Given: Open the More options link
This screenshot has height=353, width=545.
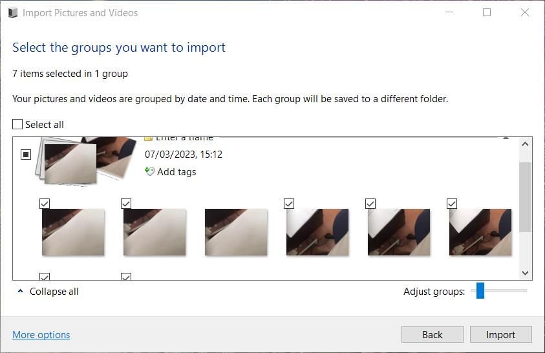Looking at the screenshot, I should point(41,335).
